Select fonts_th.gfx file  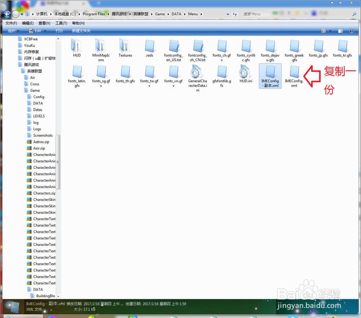point(125,74)
